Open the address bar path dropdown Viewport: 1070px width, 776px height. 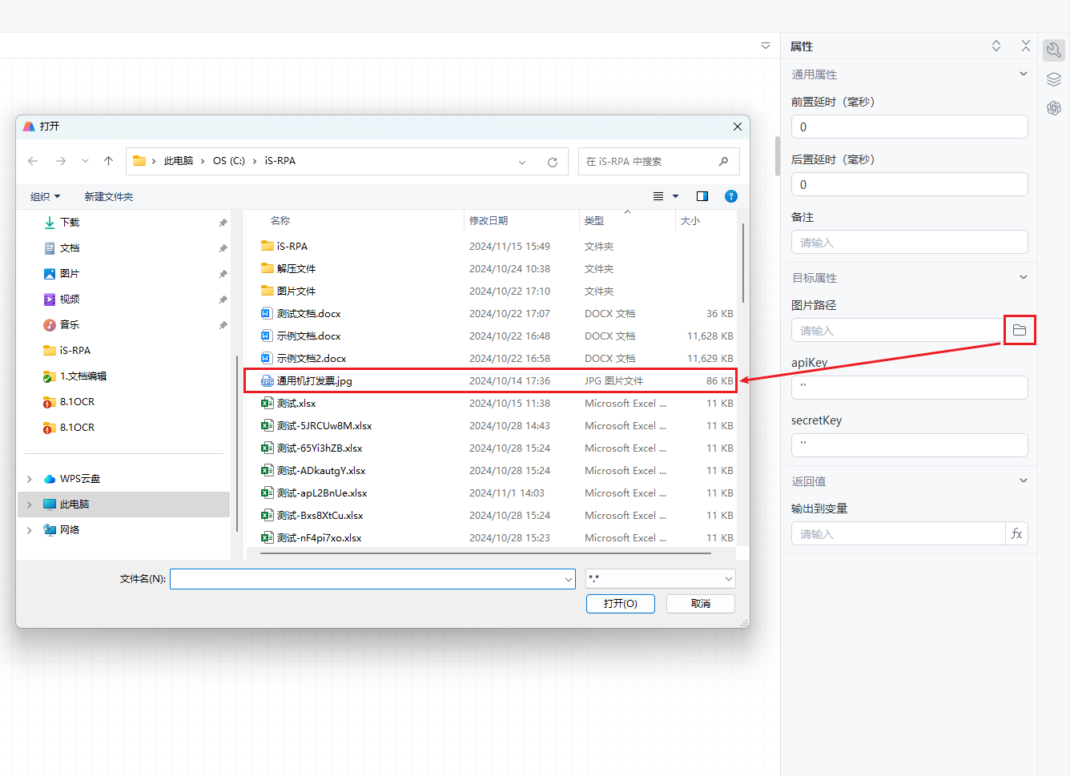(522, 162)
